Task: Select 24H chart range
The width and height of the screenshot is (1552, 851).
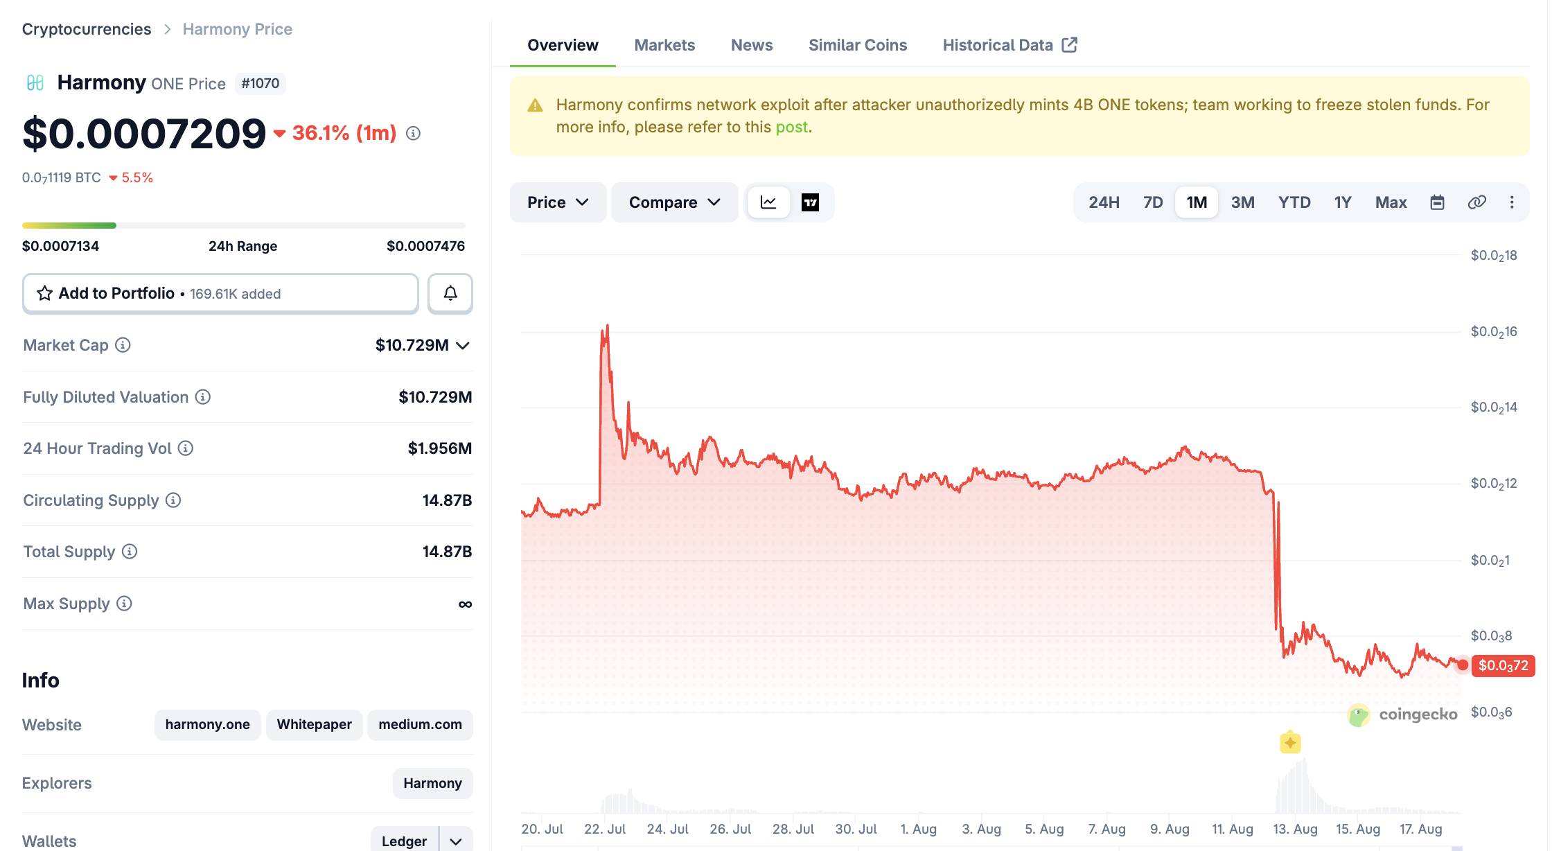Action: [x=1104, y=202]
